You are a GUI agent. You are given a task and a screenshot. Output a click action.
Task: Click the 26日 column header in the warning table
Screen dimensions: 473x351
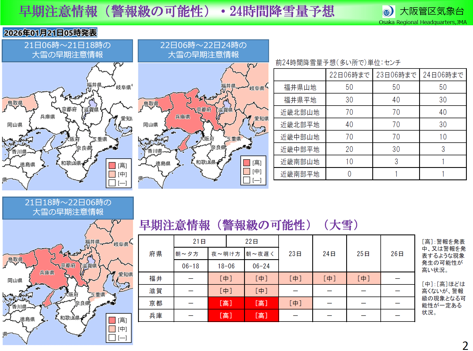coord(397,254)
